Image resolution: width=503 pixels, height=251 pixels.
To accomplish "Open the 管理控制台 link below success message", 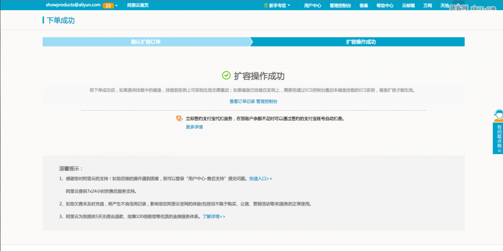I will coord(267,101).
